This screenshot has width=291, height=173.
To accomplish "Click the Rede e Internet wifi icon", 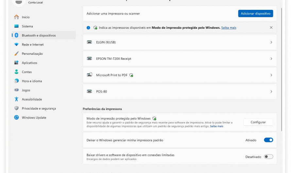I will coord(16,44).
